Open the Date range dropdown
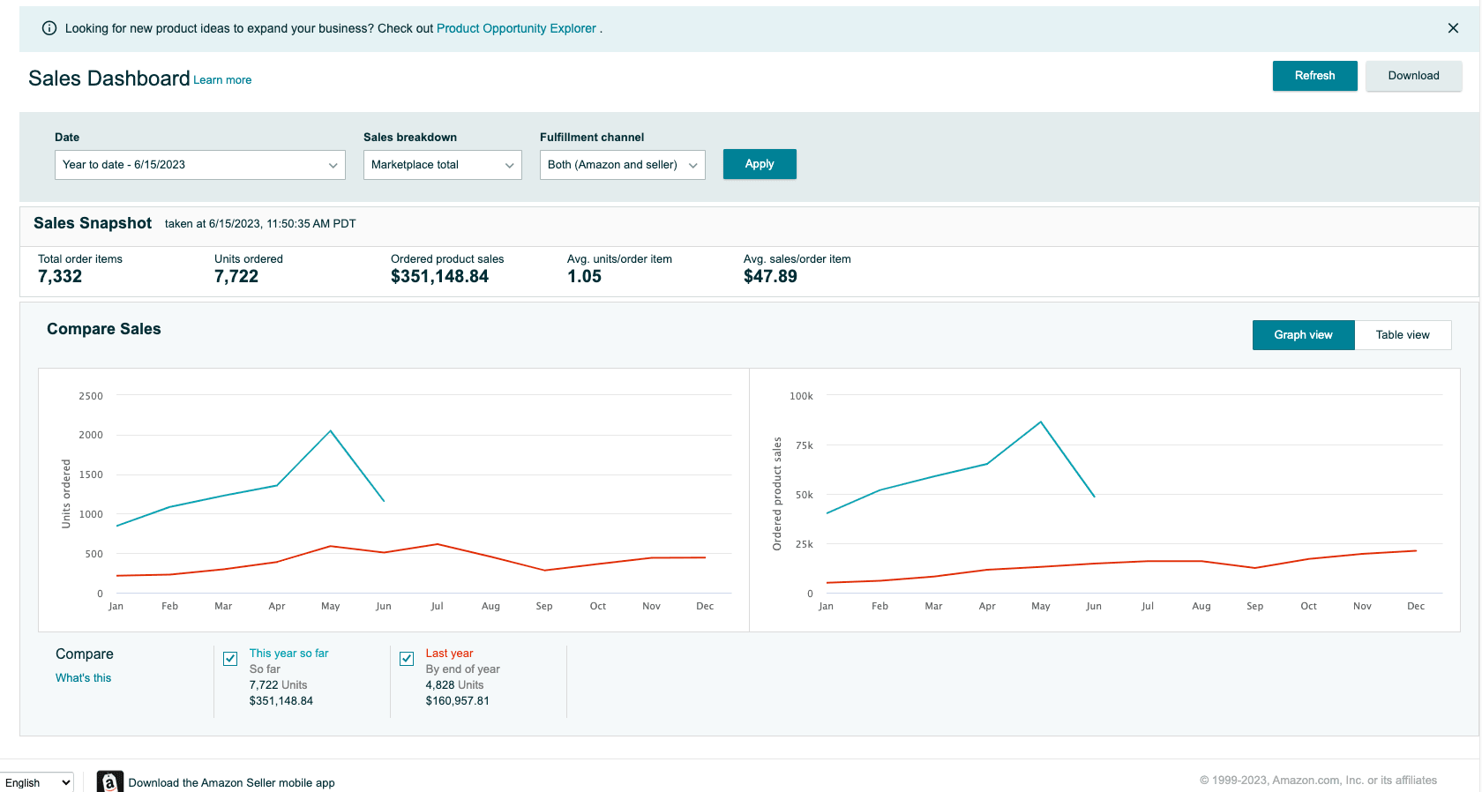 pos(199,165)
